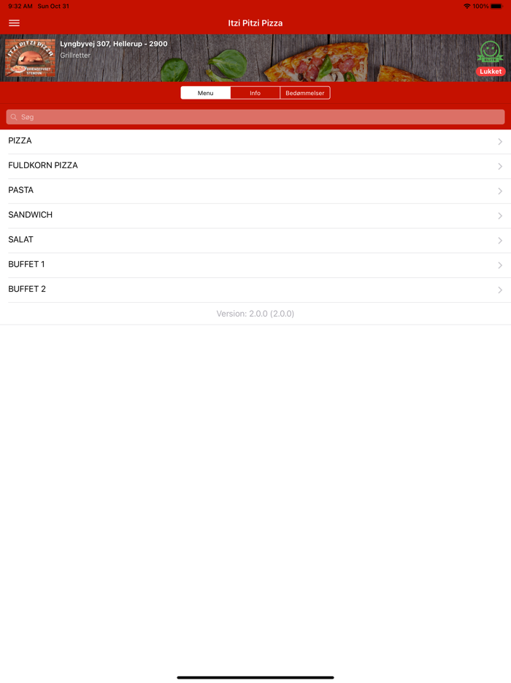Switch to the Menu tab
This screenshot has height=683, width=511.
205,93
